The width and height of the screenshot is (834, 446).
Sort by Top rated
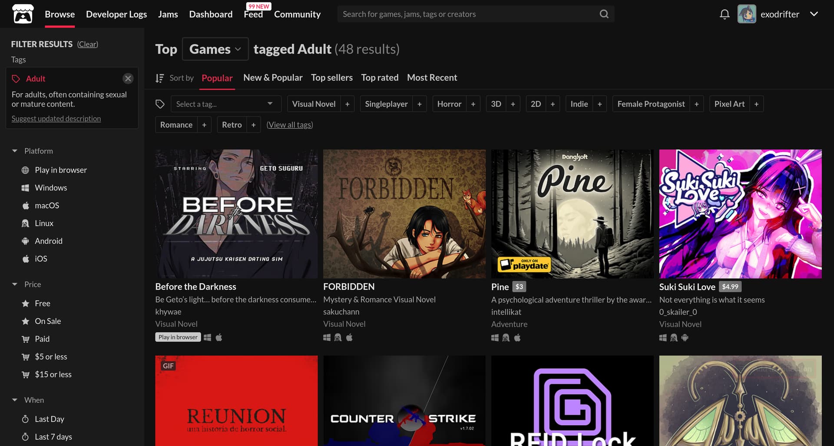[380, 77]
